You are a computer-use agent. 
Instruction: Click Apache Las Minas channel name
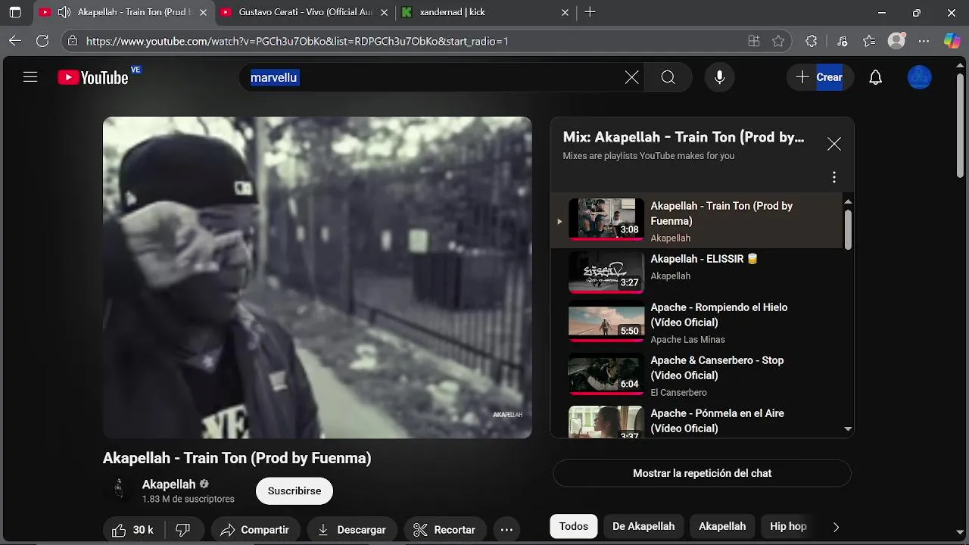687,339
